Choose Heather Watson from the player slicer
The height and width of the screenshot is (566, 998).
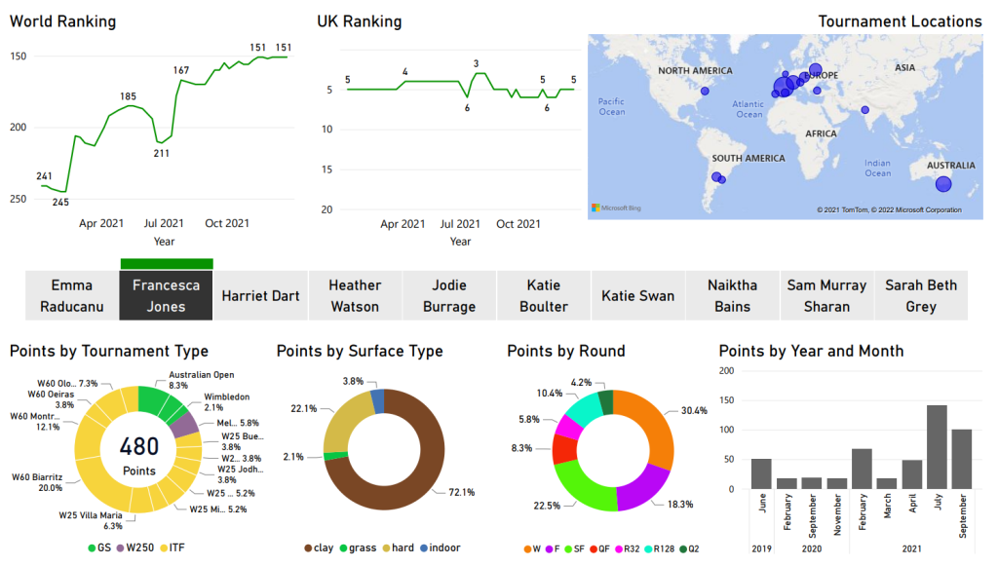pos(355,296)
